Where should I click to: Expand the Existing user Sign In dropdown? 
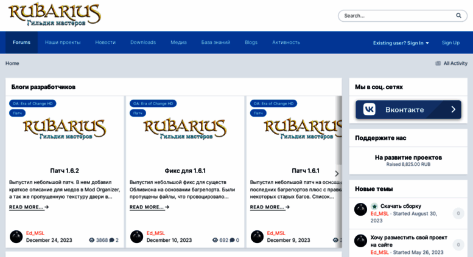coord(401,43)
